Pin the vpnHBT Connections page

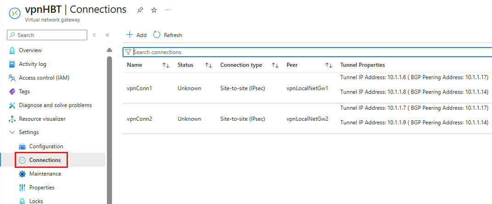tap(140, 10)
